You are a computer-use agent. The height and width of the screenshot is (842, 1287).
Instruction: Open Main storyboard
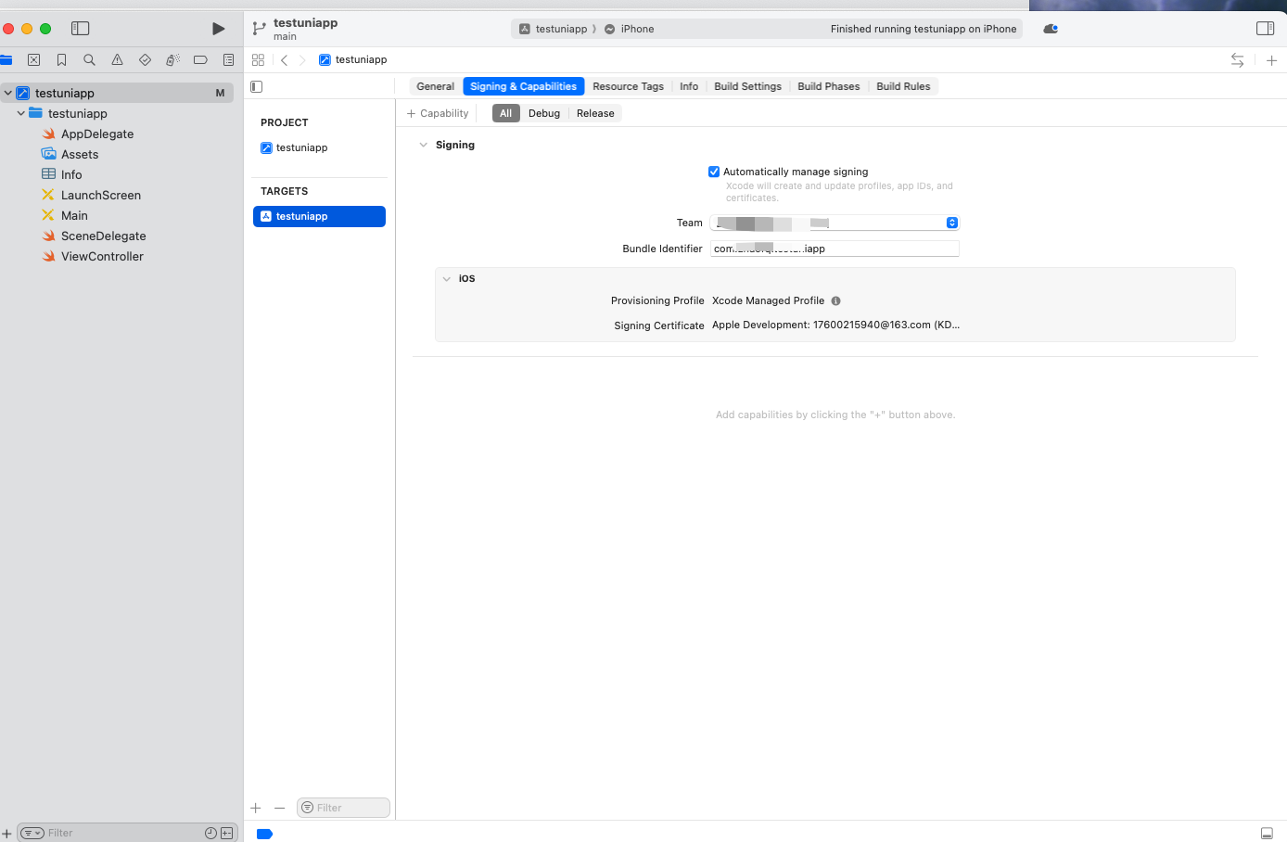74,215
